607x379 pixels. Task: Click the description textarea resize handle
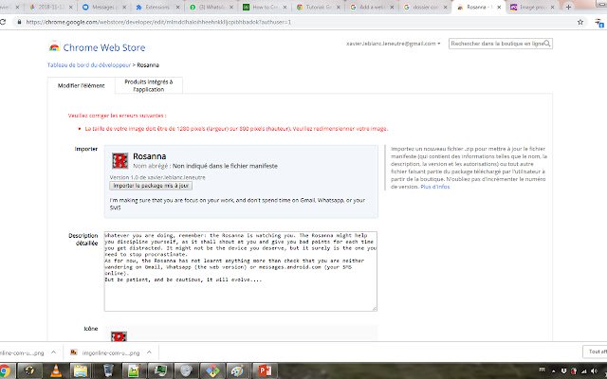click(375, 308)
